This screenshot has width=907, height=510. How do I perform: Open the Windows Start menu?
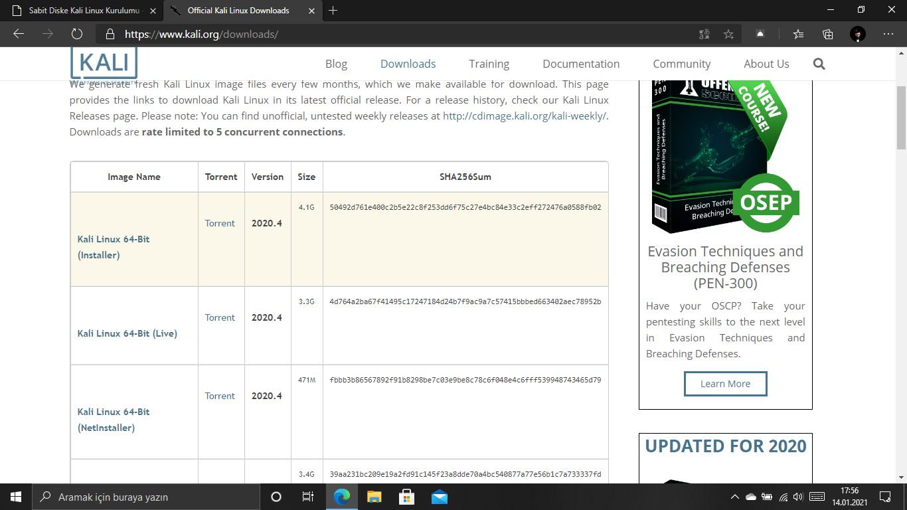16,497
